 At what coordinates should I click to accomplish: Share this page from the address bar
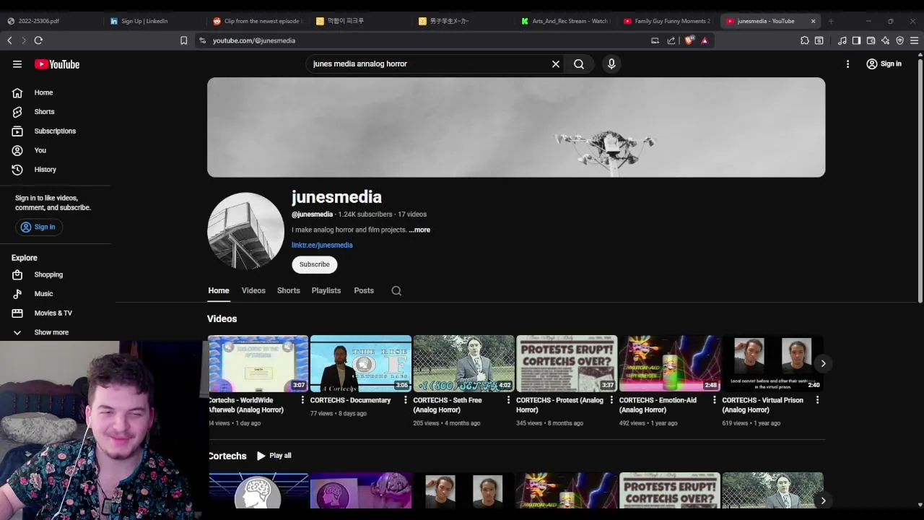tap(671, 40)
